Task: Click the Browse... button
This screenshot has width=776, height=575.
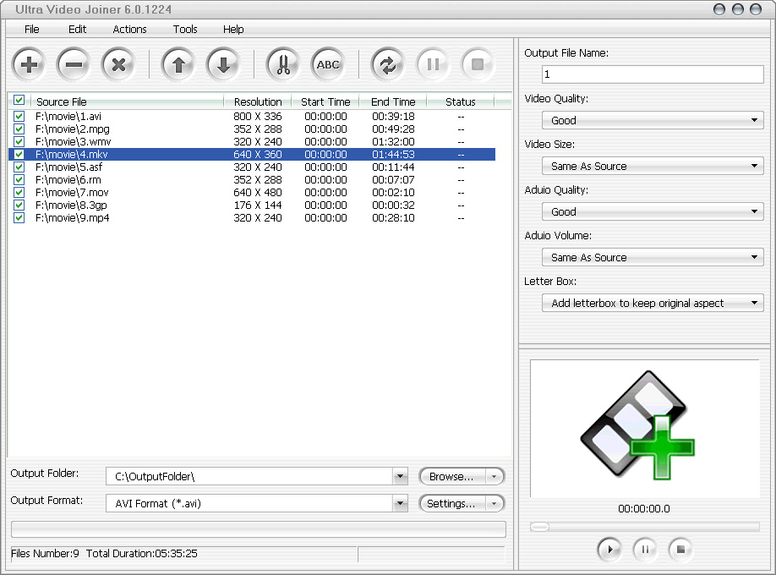Action: tap(453, 476)
